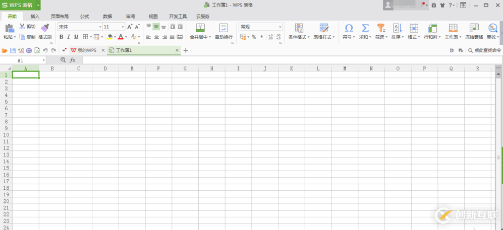Click the formula bar input field
This screenshot has width=503, height=230.
click(x=288, y=60)
